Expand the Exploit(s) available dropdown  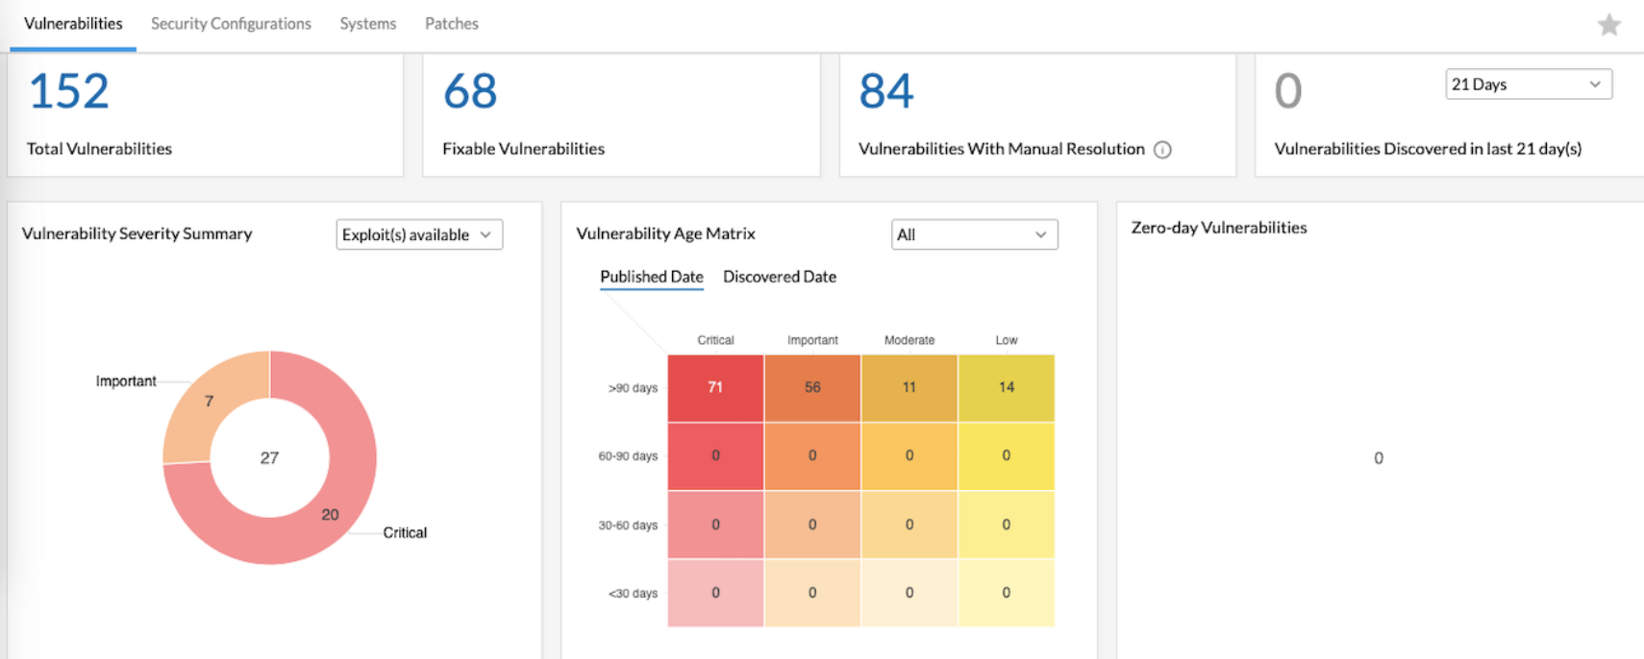419,234
